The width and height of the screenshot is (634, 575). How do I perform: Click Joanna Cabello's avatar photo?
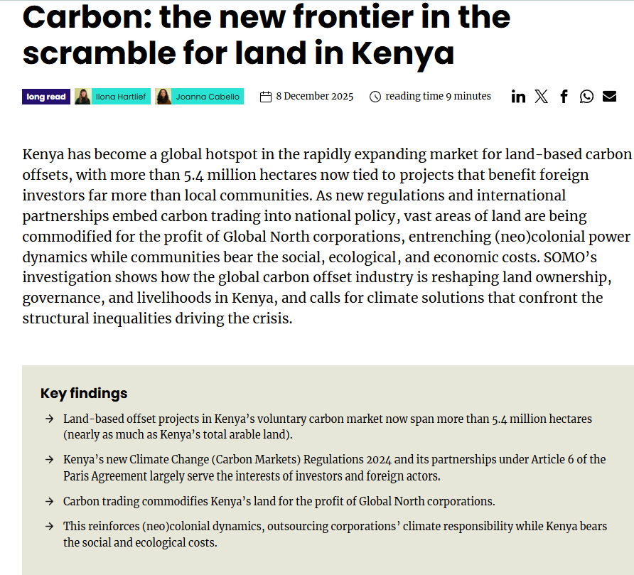[163, 97]
